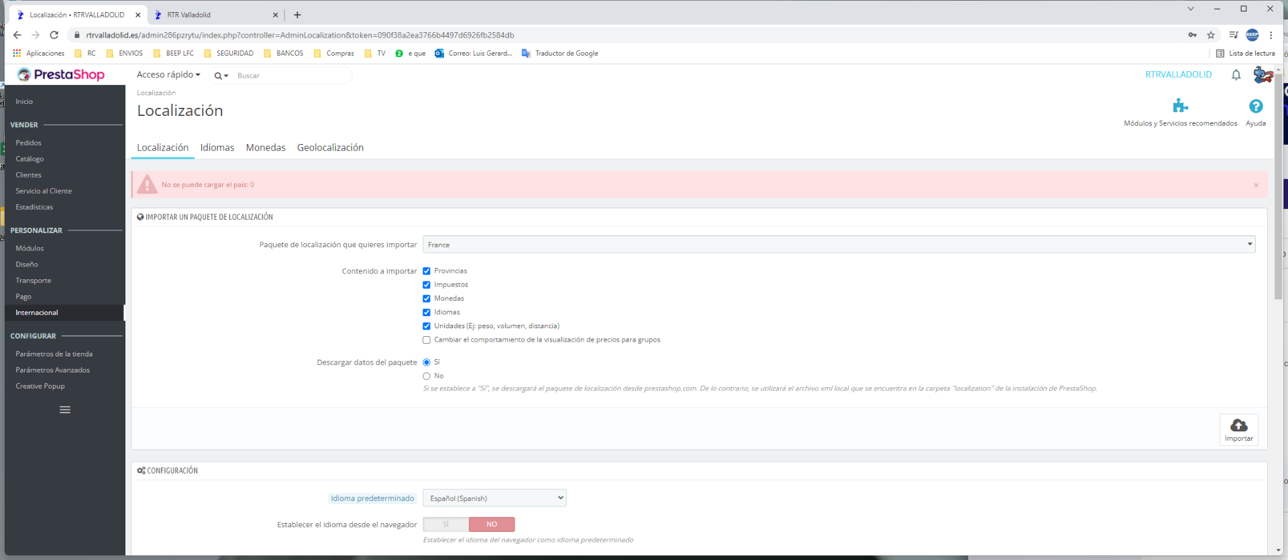1288x560 pixels.
Task: Switch to the Monedas tab
Action: click(266, 147)
